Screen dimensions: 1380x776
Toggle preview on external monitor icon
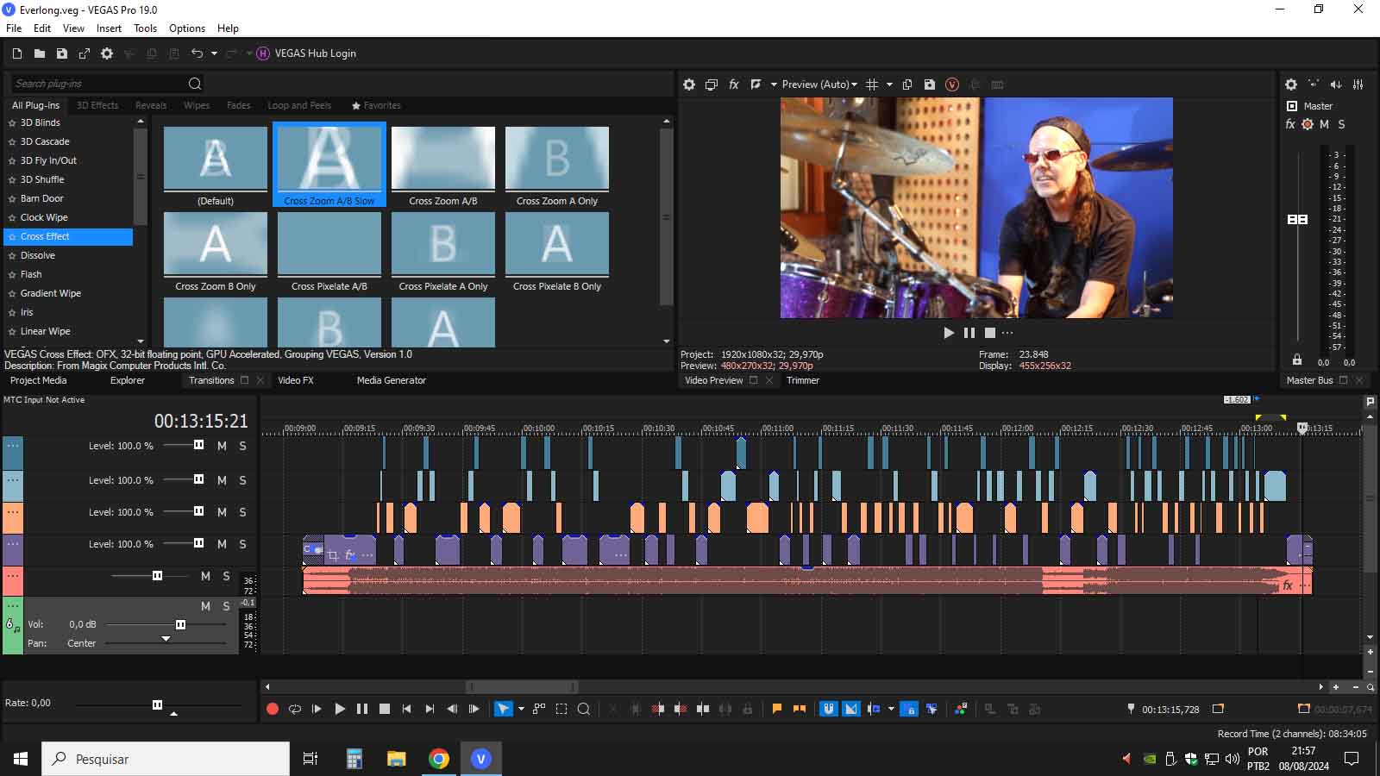click(x=712, y=84)
